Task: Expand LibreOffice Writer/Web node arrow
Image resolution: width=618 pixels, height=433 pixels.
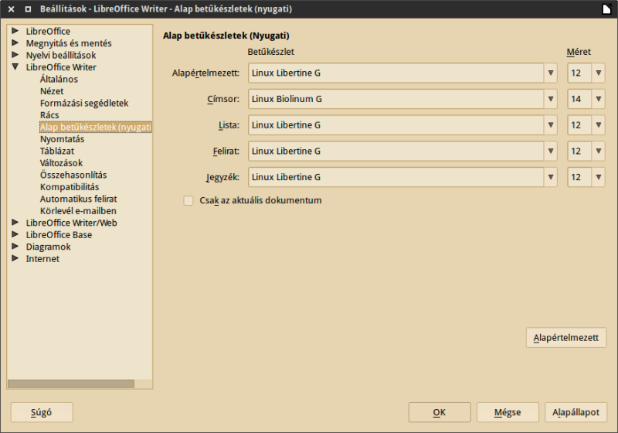Action: pos(15,222)
